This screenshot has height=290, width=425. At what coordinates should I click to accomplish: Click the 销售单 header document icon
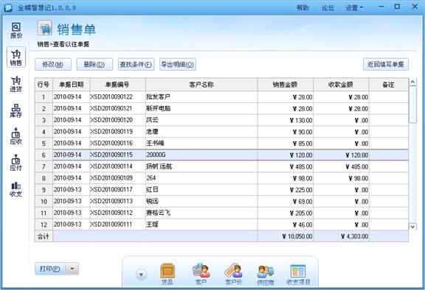point(45,28)
